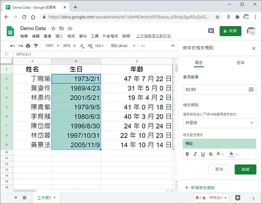Apply NT$ currency format
Screen dimensions: 262x204
coord(67,46)
